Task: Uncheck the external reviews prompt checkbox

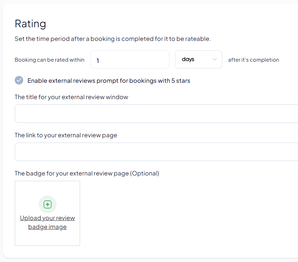Action: coord(19,80)
